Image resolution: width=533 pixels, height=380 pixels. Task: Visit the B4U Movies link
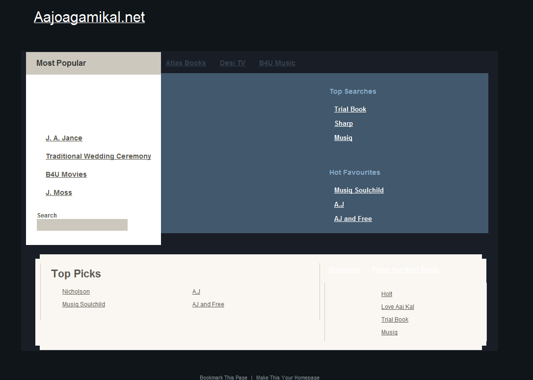pos(66,174)
